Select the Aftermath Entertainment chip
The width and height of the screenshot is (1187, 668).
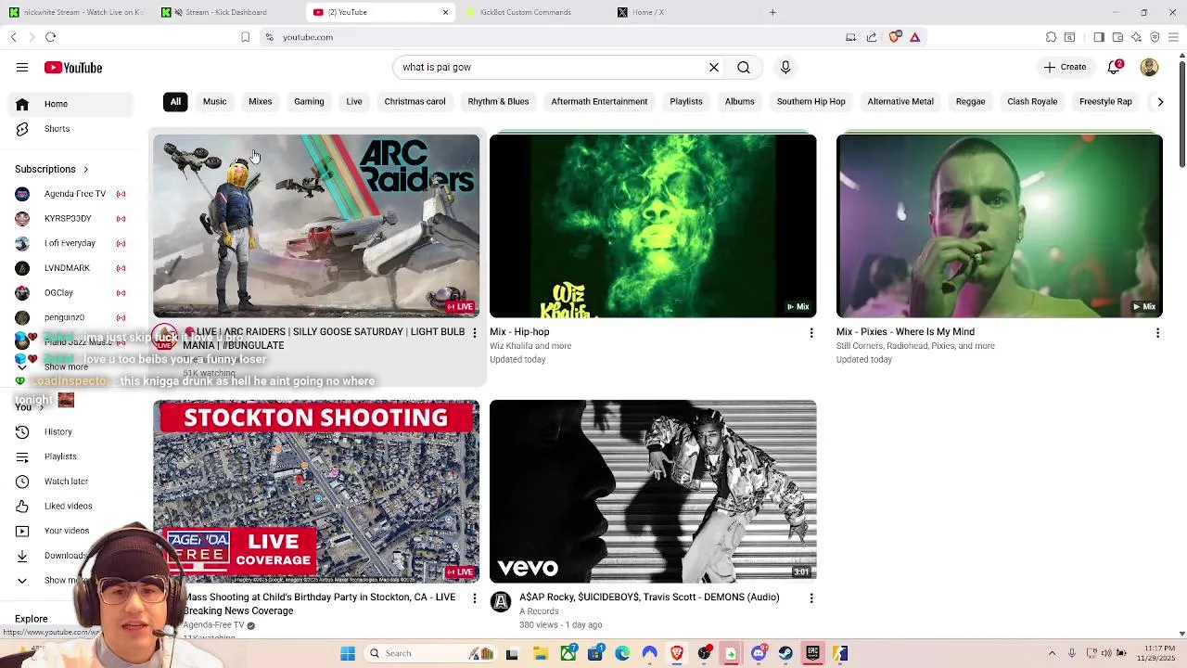click(599, 102)
